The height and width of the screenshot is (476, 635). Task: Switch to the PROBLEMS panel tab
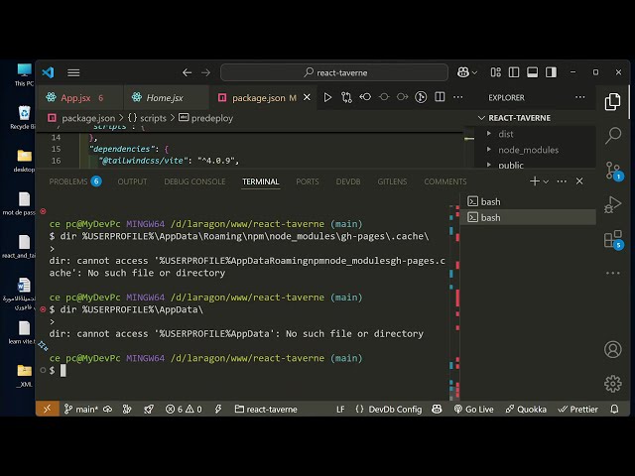(x=74, y=181)
